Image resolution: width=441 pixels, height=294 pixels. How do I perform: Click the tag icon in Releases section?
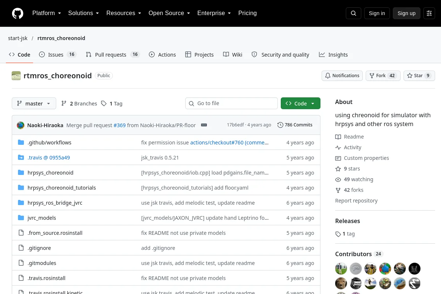(338, 234)
